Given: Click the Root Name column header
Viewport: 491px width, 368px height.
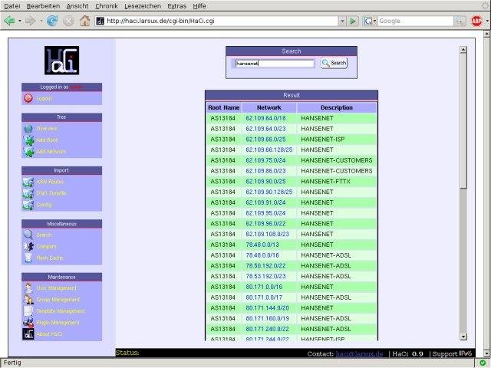Looking at the screenshot, I should 223,107.
